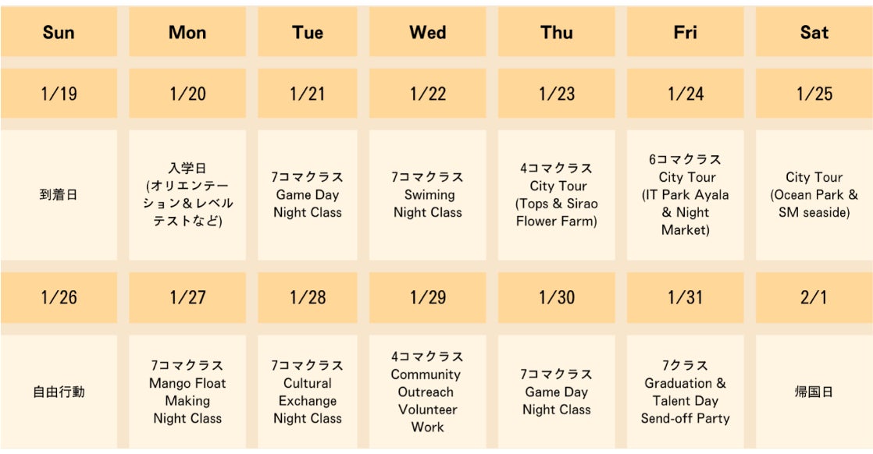Click the 1/22 date cell
Viewport: 873px width, 454px height.
point(427,94)
